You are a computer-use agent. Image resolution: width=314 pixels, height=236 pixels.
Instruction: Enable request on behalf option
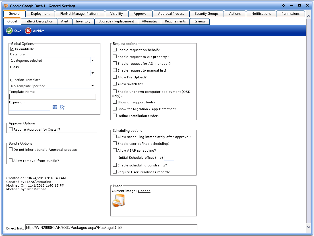click(x=115, y=49)
